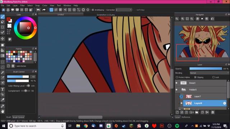Fit canvas to window in Navigator
The width and height of the screenshot is (230, 129).
[x=187, y=19]
